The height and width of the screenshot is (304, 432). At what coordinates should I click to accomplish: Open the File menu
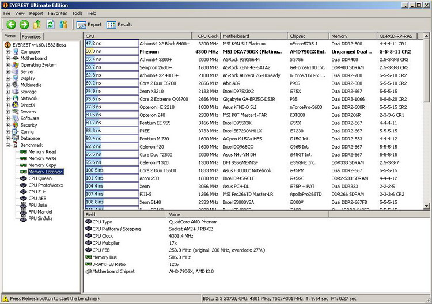pyautogui.click(x=7, y=13)
